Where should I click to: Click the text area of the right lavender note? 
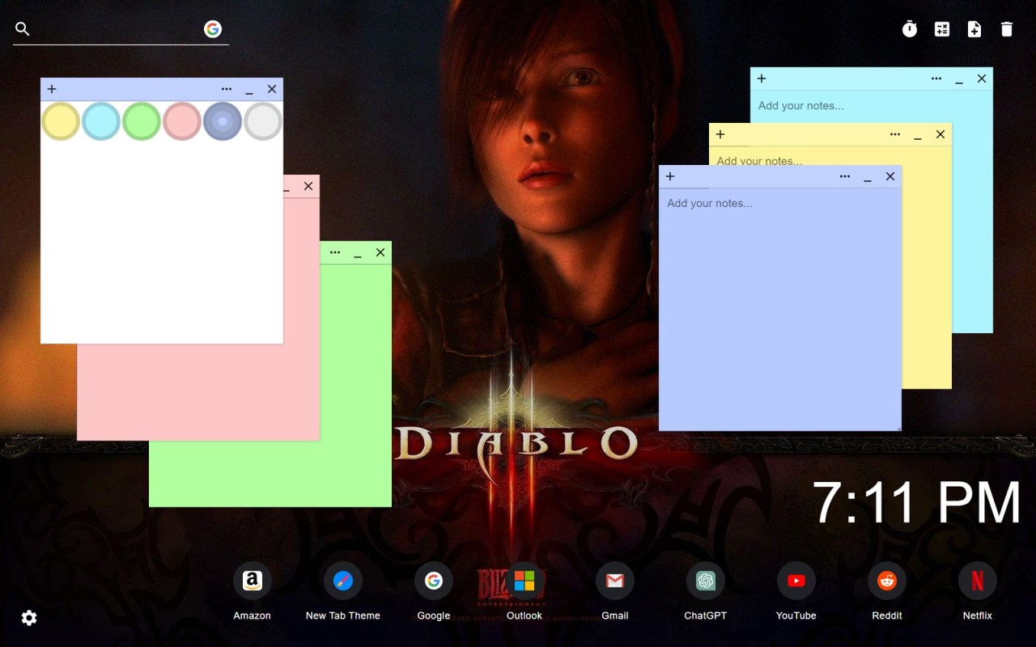(x=780, y=309)
